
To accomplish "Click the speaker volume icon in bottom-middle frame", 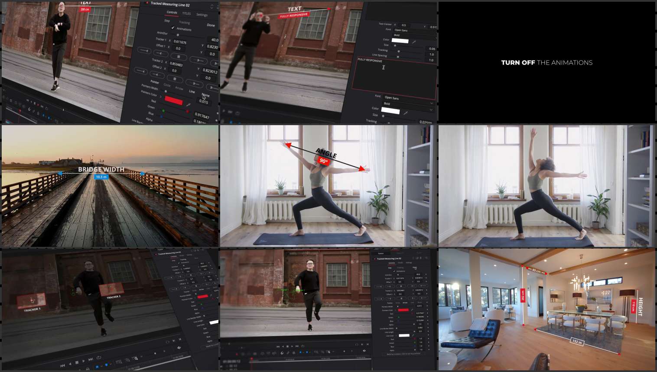I will (364, 350).
